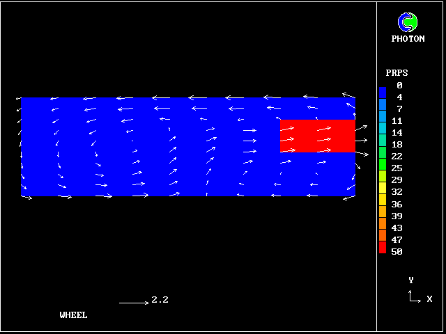This screenshot has height=334, width=446.
Task: Click the X axis label
Action: (429, 299)
